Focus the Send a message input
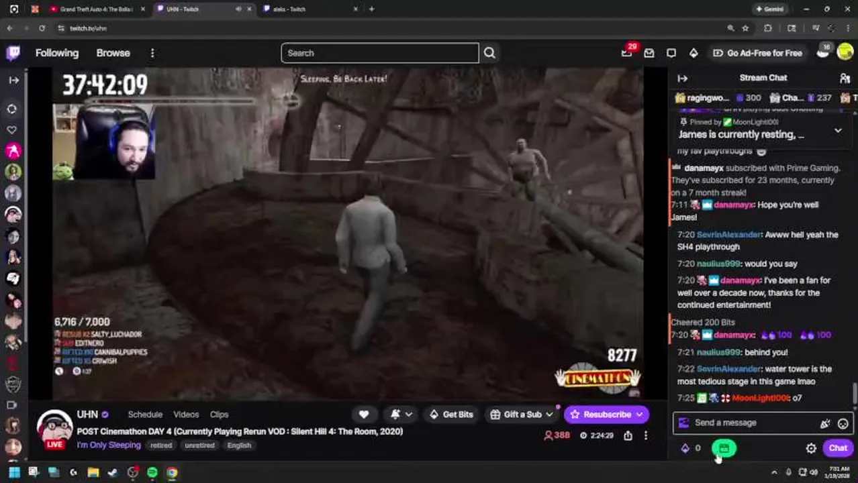Image resolution: width=858 pixels, height=483 pixels. click(x=745, y=423)
